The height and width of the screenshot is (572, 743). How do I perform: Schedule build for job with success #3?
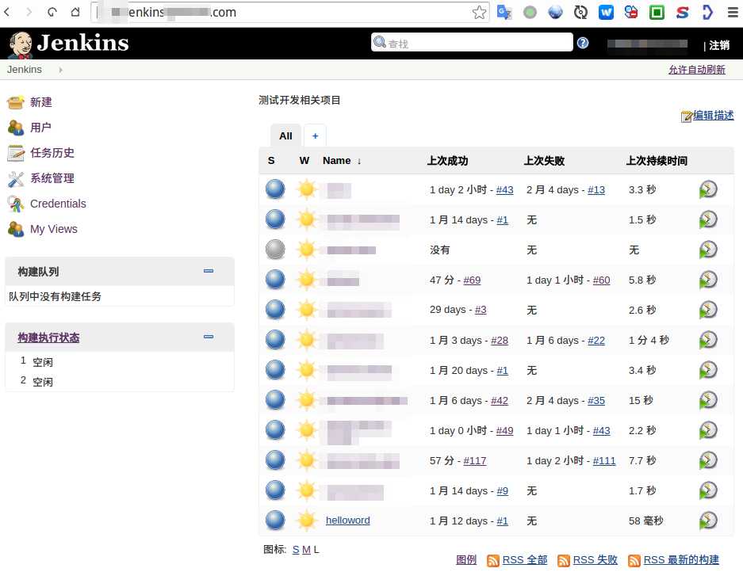coord(708,310)
